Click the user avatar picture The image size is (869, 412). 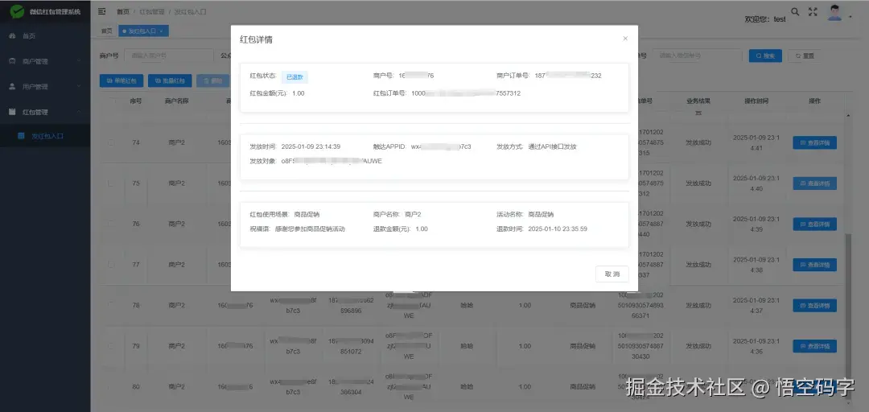point(834,12)
